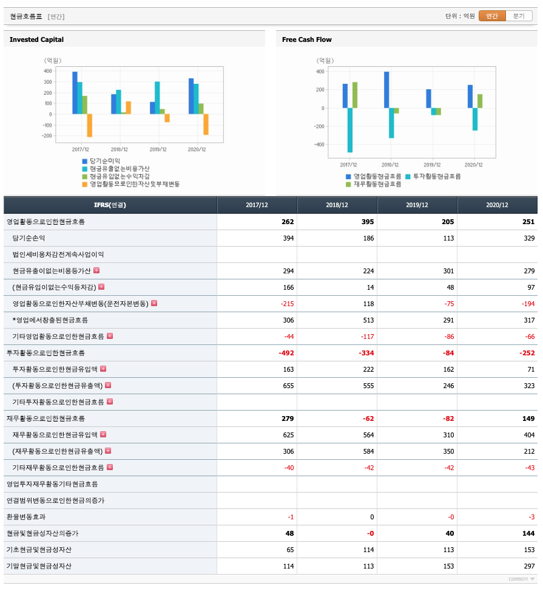
Task: Click the 2020/12 cash increase value 144
Action: 528,533
